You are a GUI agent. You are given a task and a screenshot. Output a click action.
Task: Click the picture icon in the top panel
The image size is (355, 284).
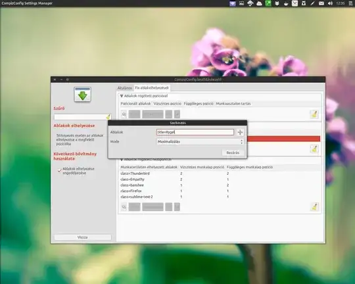coord(241,3)
